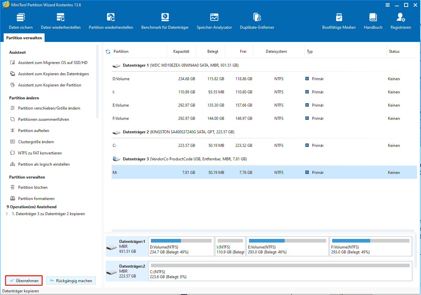Click the 234.68 GB capacity cell
The height and width of the screenshot is (295, 421).
(x=187, y=79)
